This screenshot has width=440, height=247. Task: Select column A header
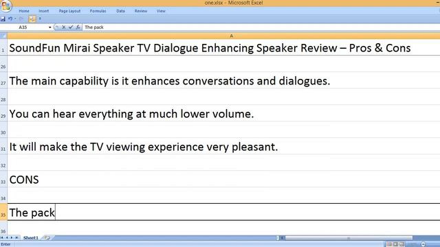[232, 36]
